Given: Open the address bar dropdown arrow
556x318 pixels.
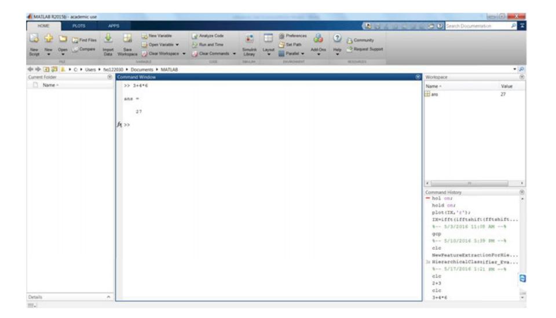Looking at the screenshot, I should tap(514, 69).
